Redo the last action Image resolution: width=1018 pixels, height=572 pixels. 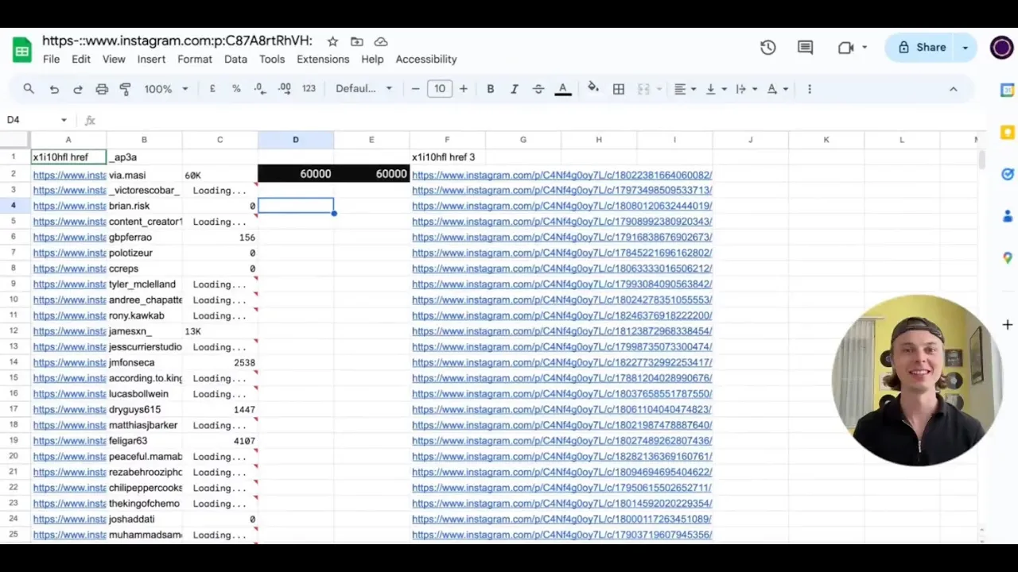[x=78, y=89]
